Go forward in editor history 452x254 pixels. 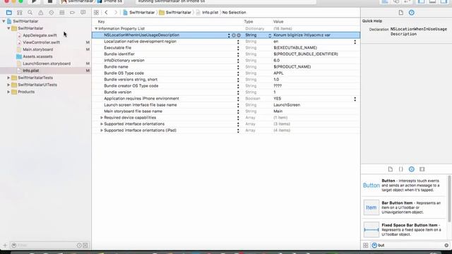115,13
